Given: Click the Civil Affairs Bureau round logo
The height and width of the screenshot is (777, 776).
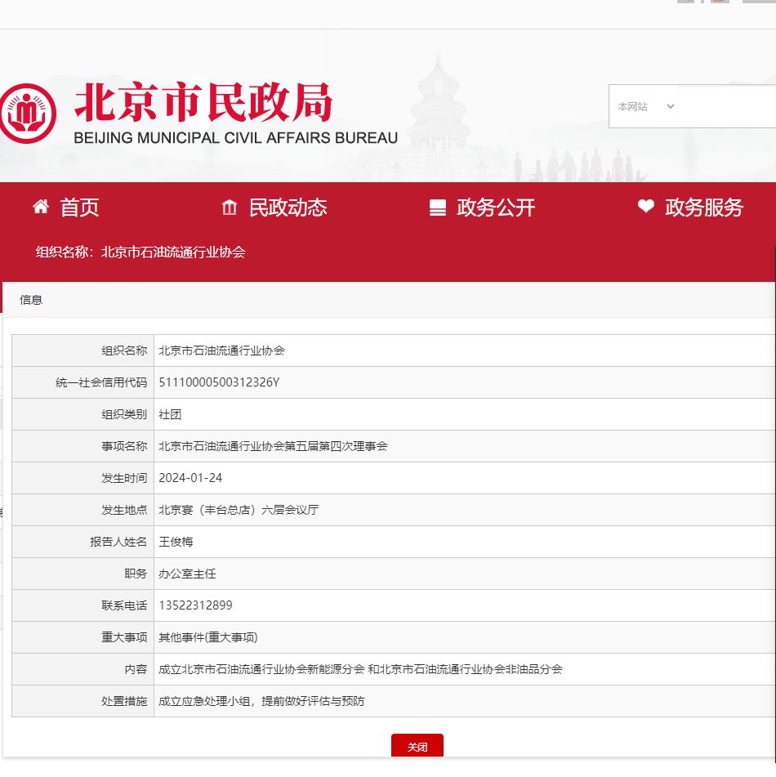Looking at the screenshot, I should click(x=28, y=114).
